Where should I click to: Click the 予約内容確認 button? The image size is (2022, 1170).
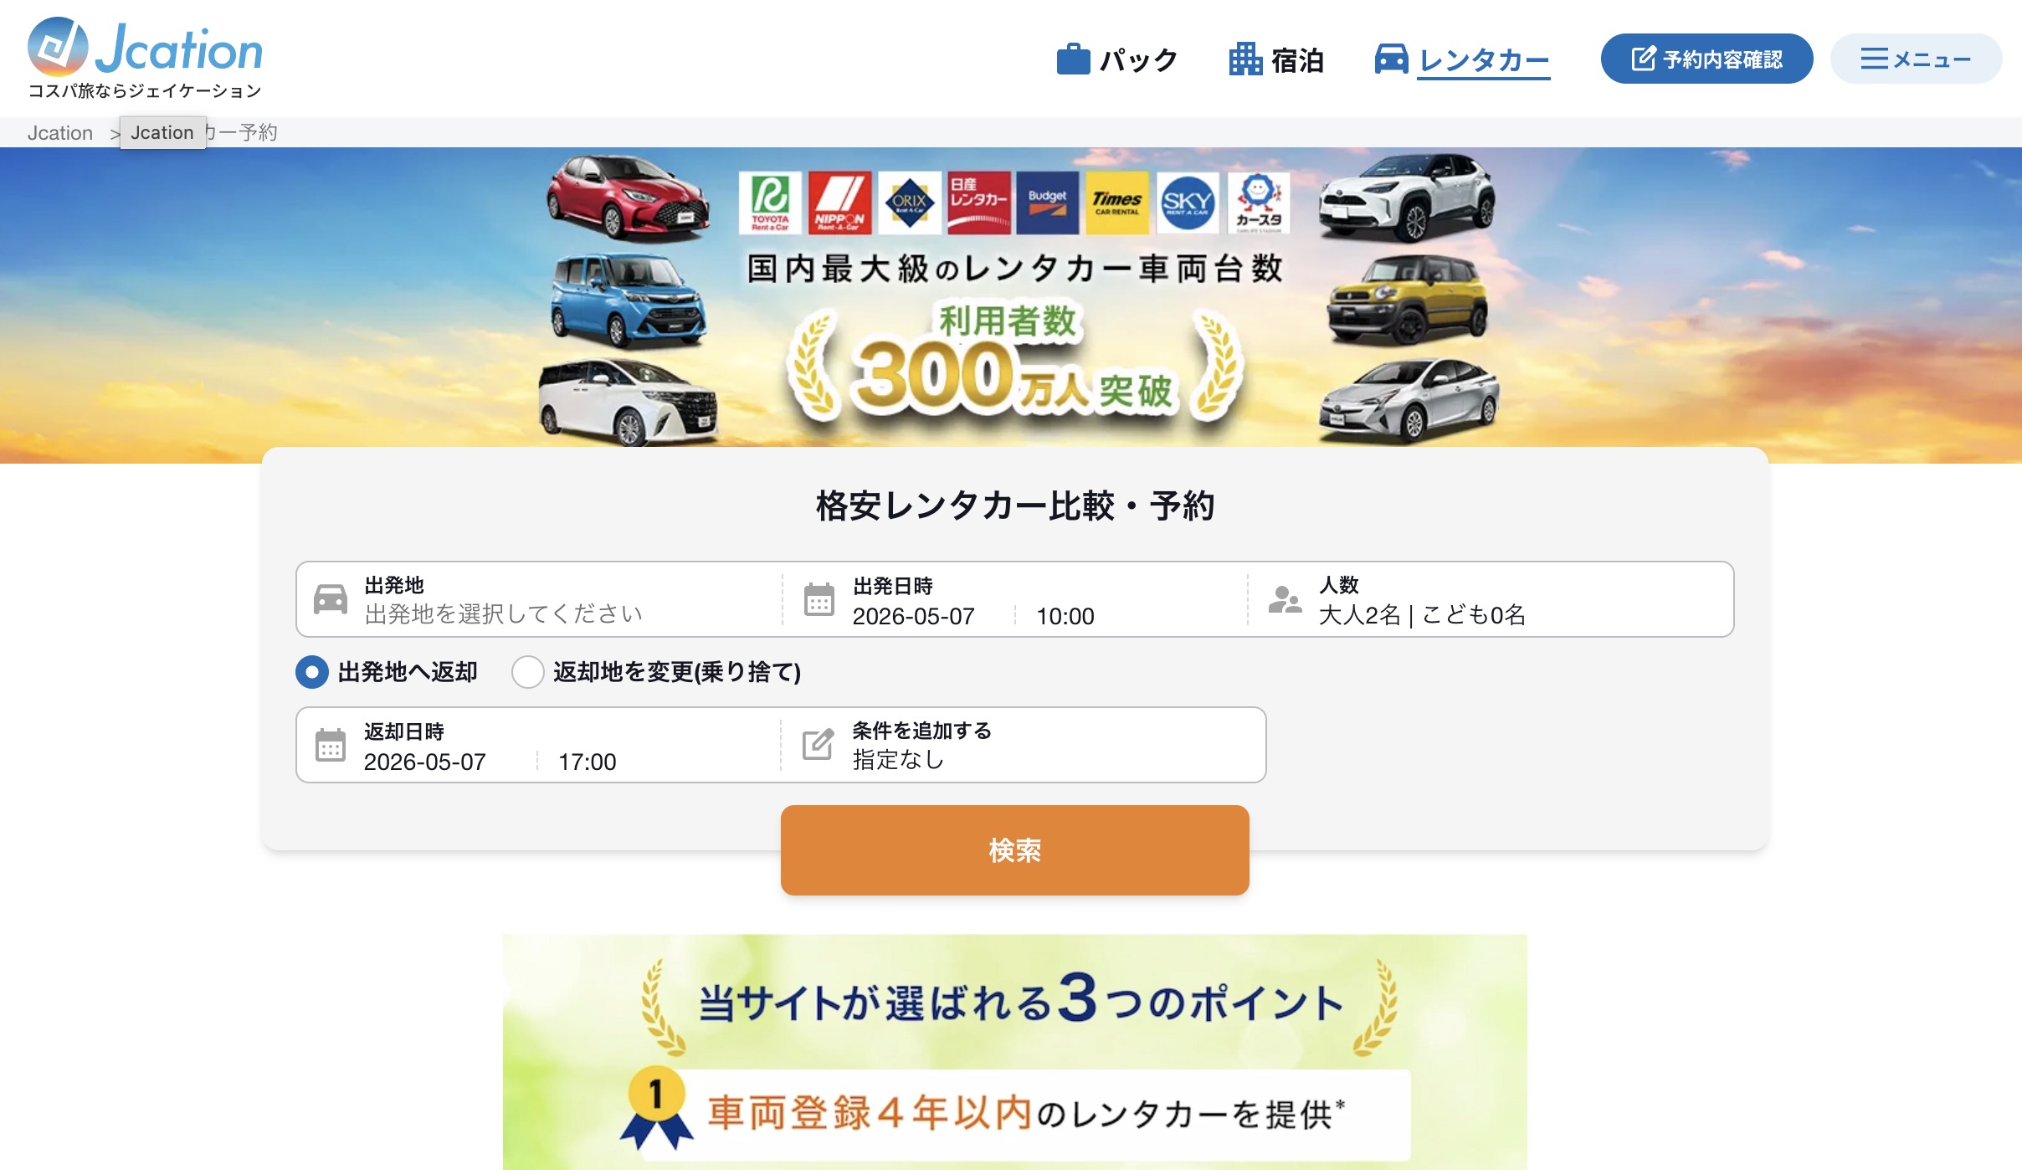click(x=1706, y=59)
